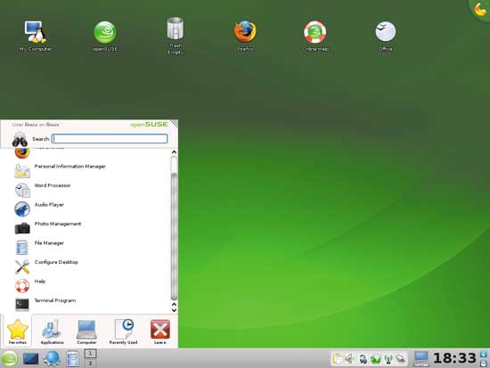
Task: Click the 18:33 clock
Action: click(454, 358)
